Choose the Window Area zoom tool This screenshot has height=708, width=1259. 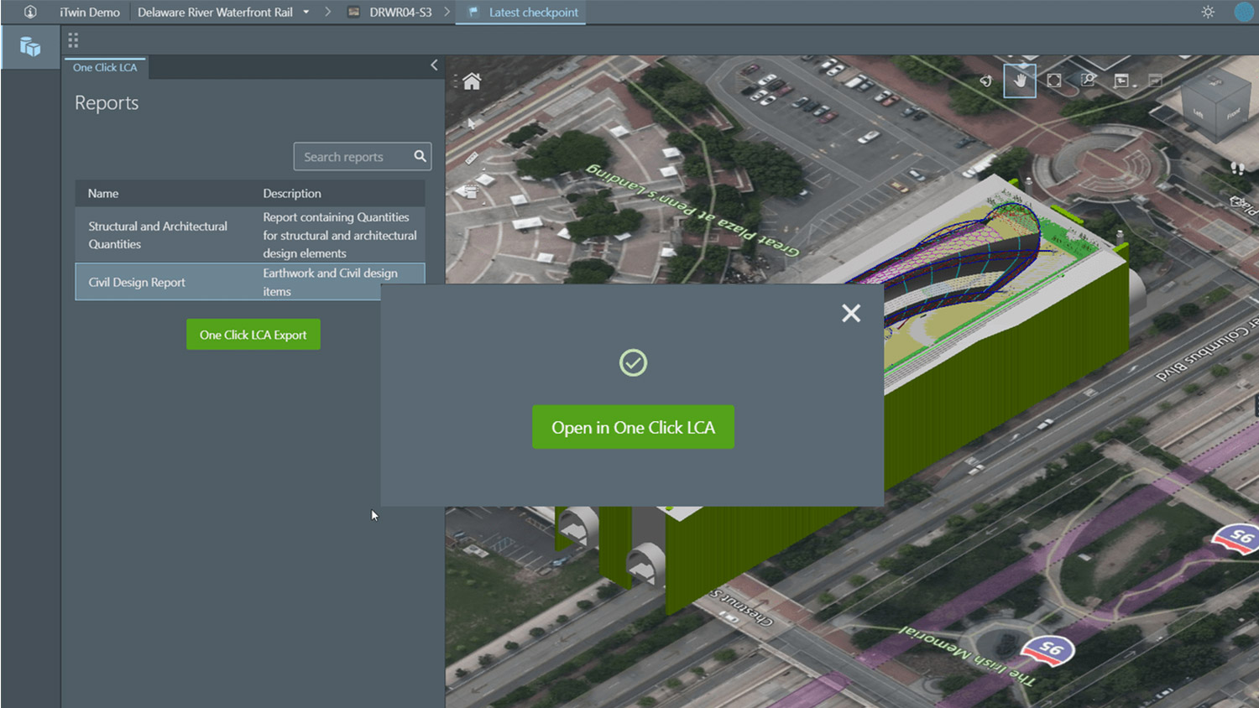(1088, 81)
